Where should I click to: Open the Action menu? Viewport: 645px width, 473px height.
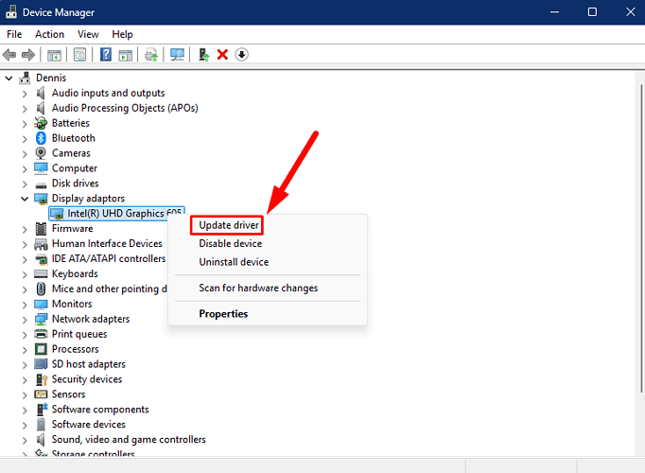[49, 34]
